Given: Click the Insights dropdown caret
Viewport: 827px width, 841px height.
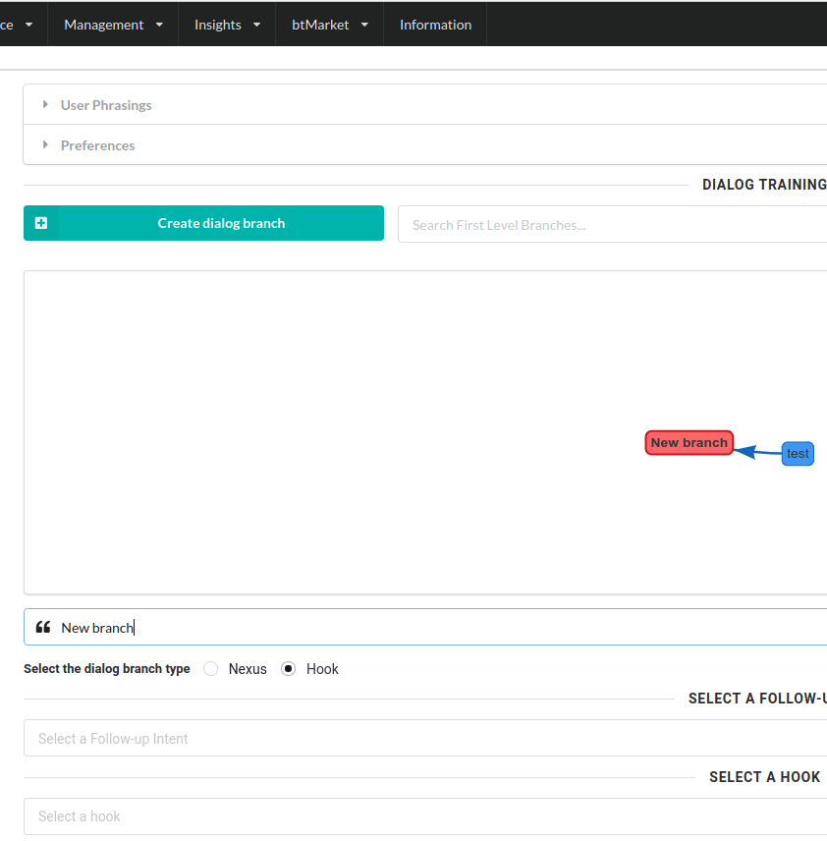Looking at the screenshot, I should pos(257,25).
